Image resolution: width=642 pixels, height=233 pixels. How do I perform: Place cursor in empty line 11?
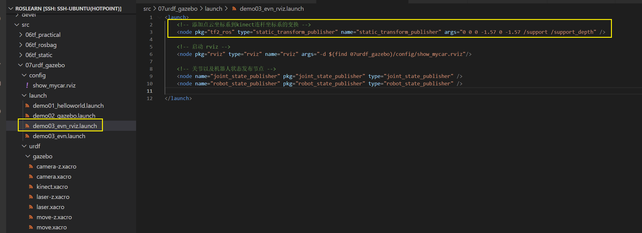click(403, 91)
